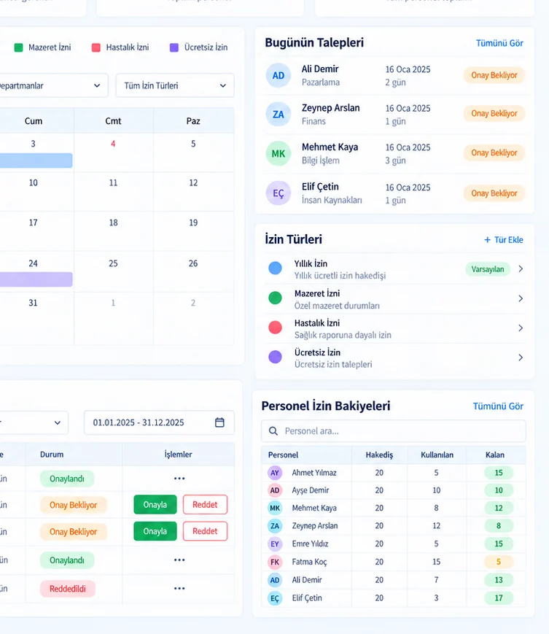Expand the Mazeret İzni type chevron
The height and width of the screenshot is (634, 549).
(x=521, y=298)
